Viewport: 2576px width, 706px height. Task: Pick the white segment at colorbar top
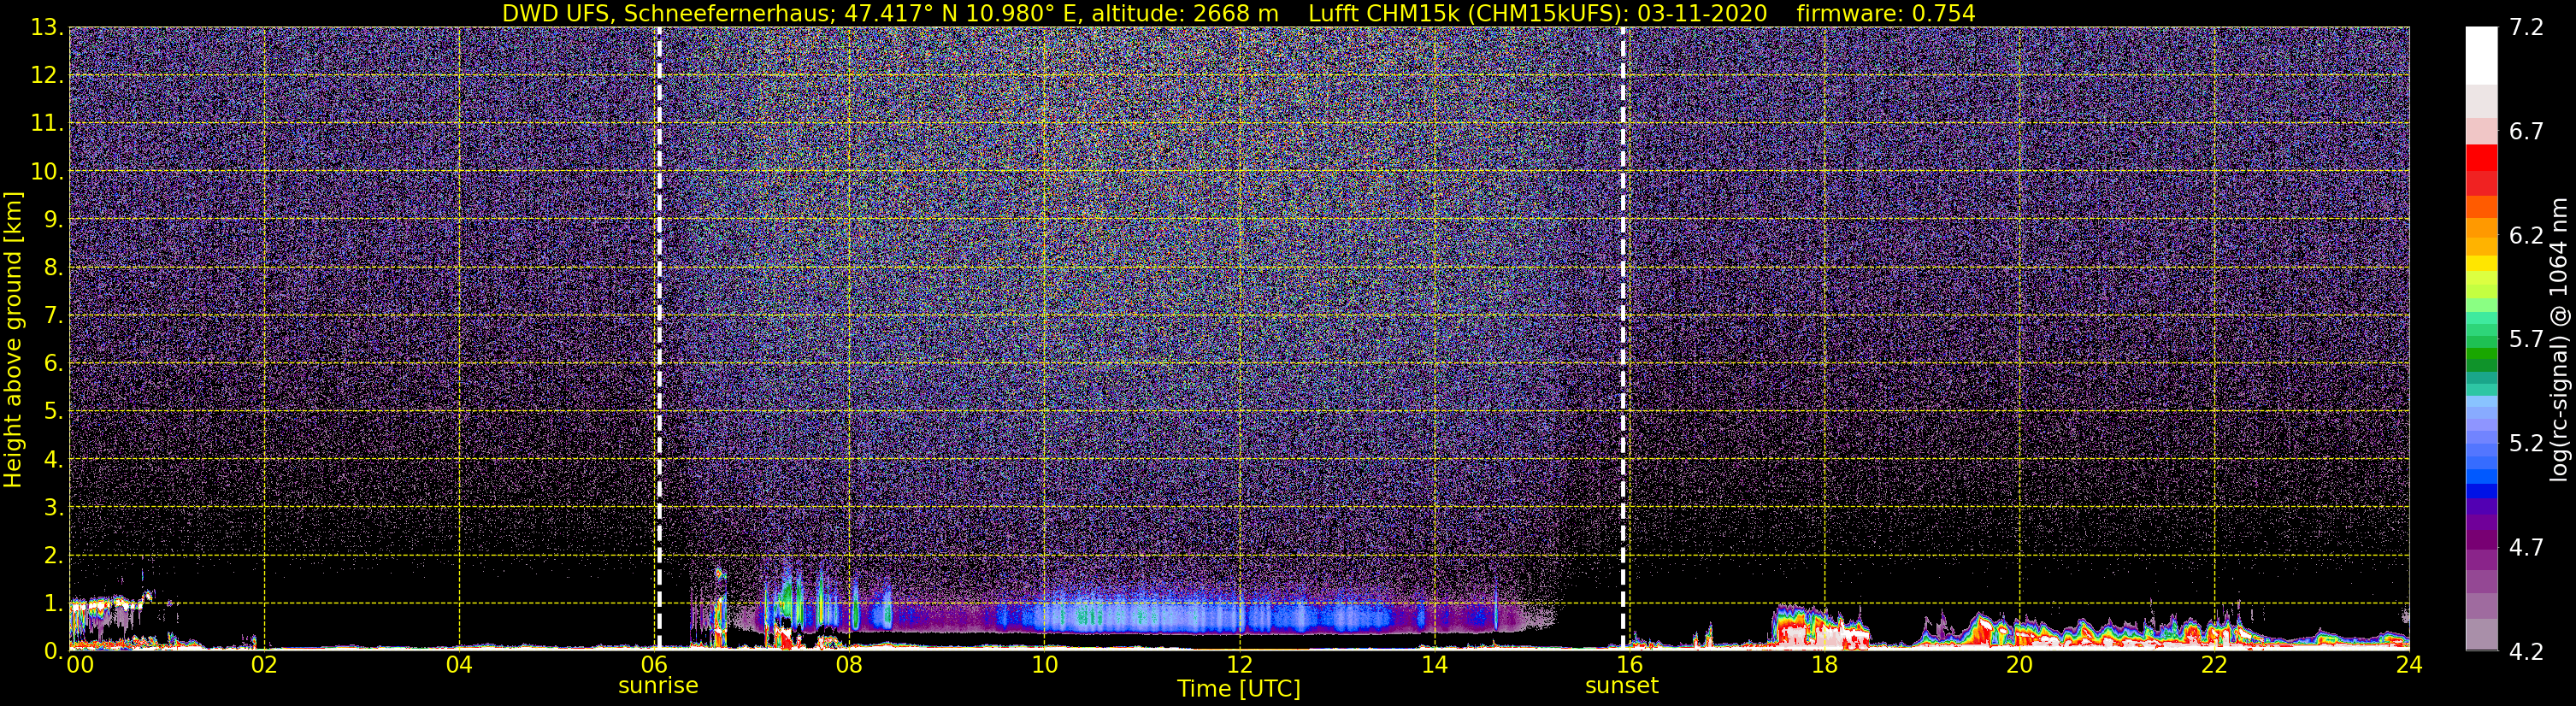2481,56
